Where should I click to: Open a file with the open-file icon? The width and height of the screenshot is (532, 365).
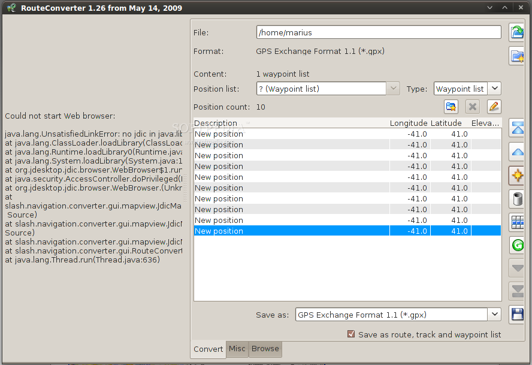517,32
